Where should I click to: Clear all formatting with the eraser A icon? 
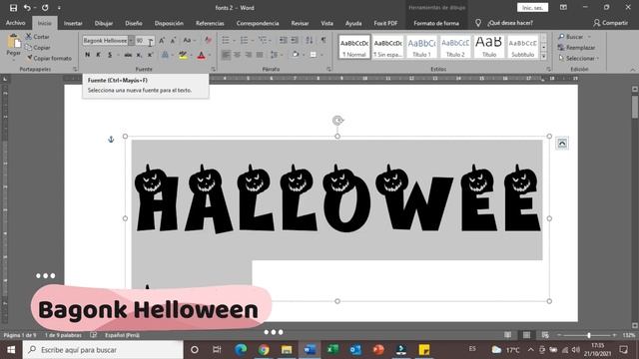208,40
